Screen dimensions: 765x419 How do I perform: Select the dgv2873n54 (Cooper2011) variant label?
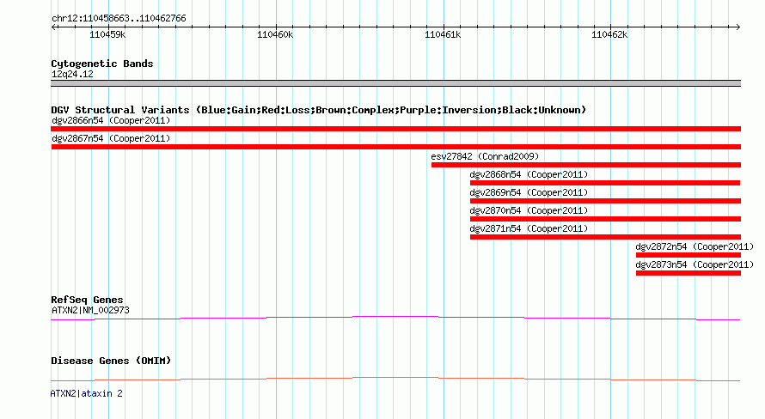click(695, 264)
